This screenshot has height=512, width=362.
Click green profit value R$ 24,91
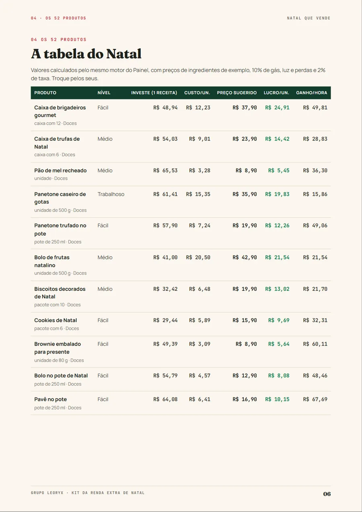click(x=277, y=108)
